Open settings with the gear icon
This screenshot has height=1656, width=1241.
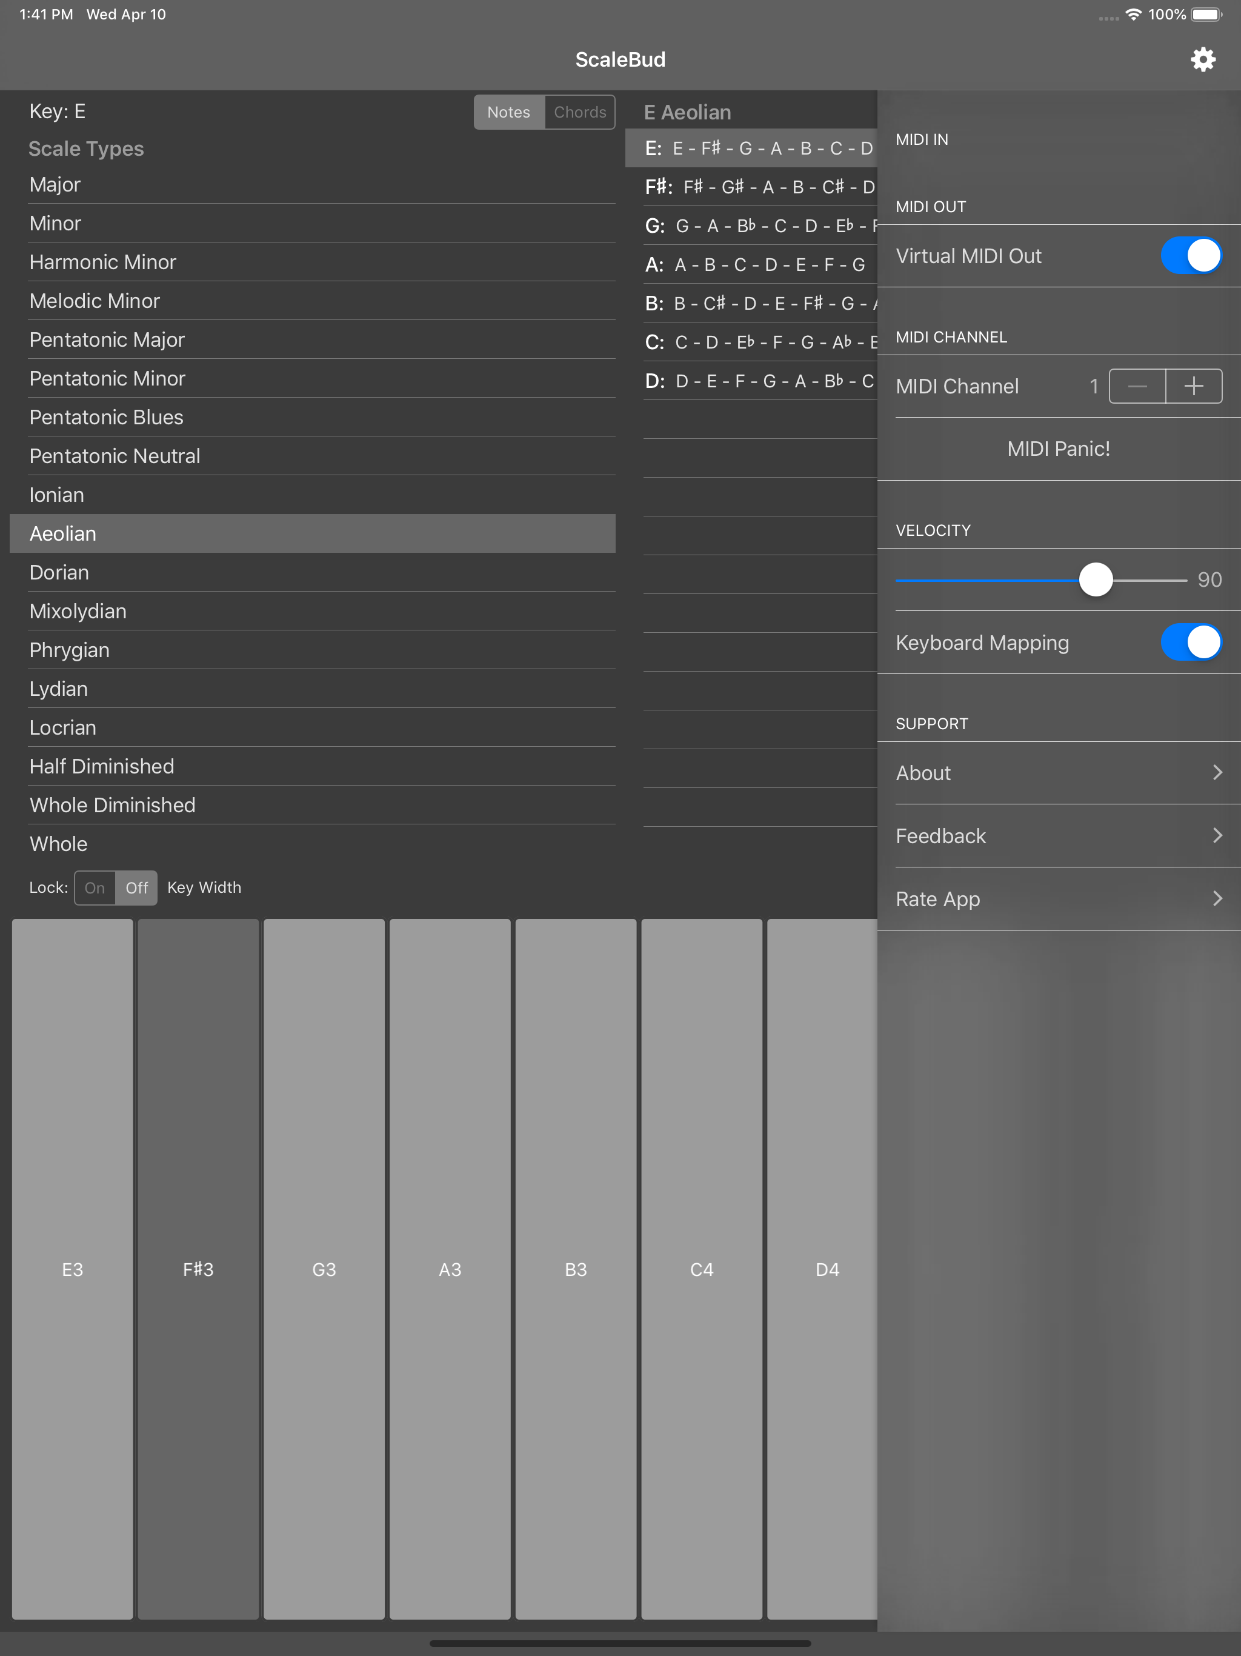coord(1203,59)
